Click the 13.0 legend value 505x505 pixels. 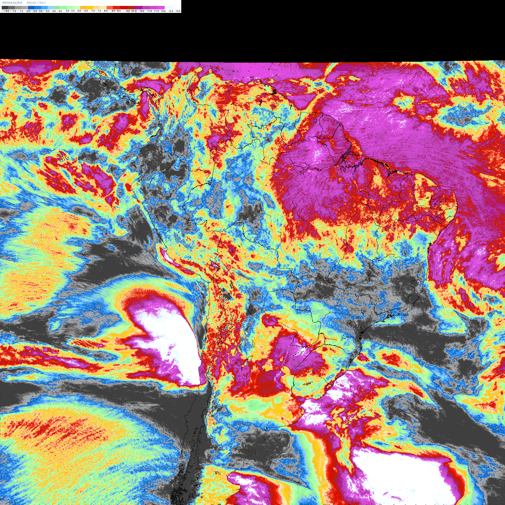[178, 11]
